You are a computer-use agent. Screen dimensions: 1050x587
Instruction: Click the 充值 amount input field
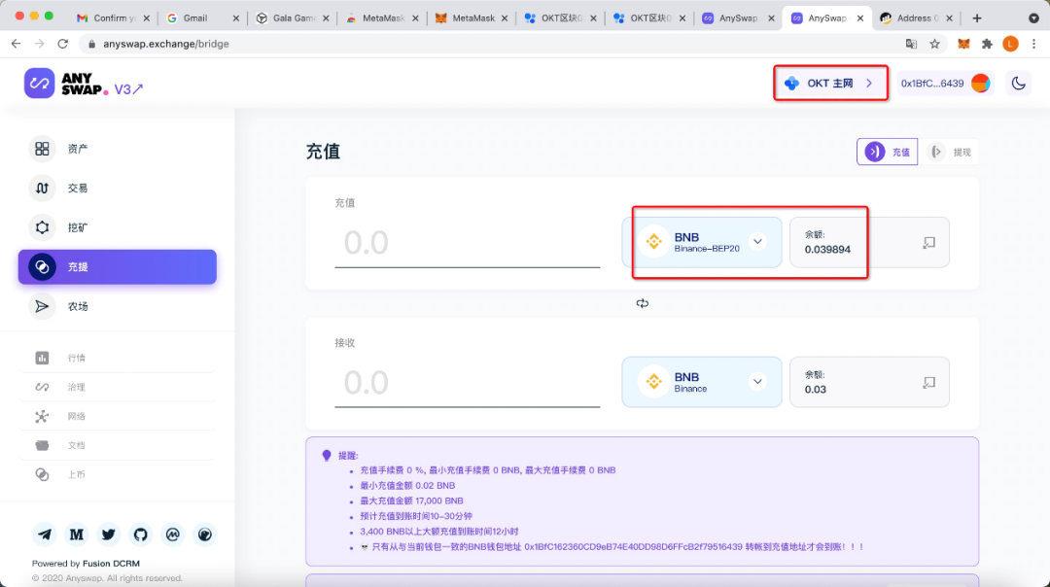pos(468,242)
